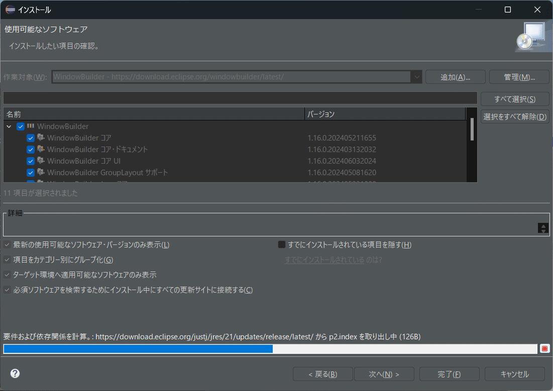Viewport: 553px width, 391px height.
Task: Click version 1.16.0.202406032024 cell
Action: (x=342, y=161)
